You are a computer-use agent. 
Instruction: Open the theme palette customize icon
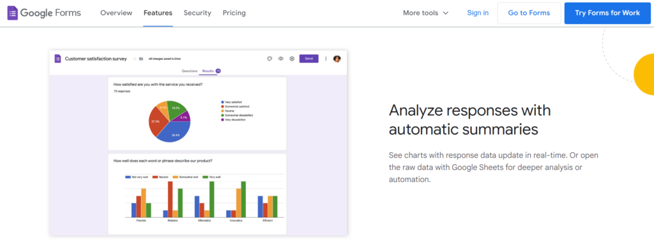click(270, 59)
